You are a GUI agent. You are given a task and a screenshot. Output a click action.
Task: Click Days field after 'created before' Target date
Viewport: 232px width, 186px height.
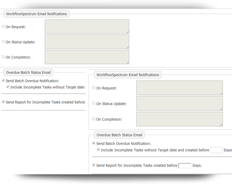pyautogui.click(x=216, y=150)
